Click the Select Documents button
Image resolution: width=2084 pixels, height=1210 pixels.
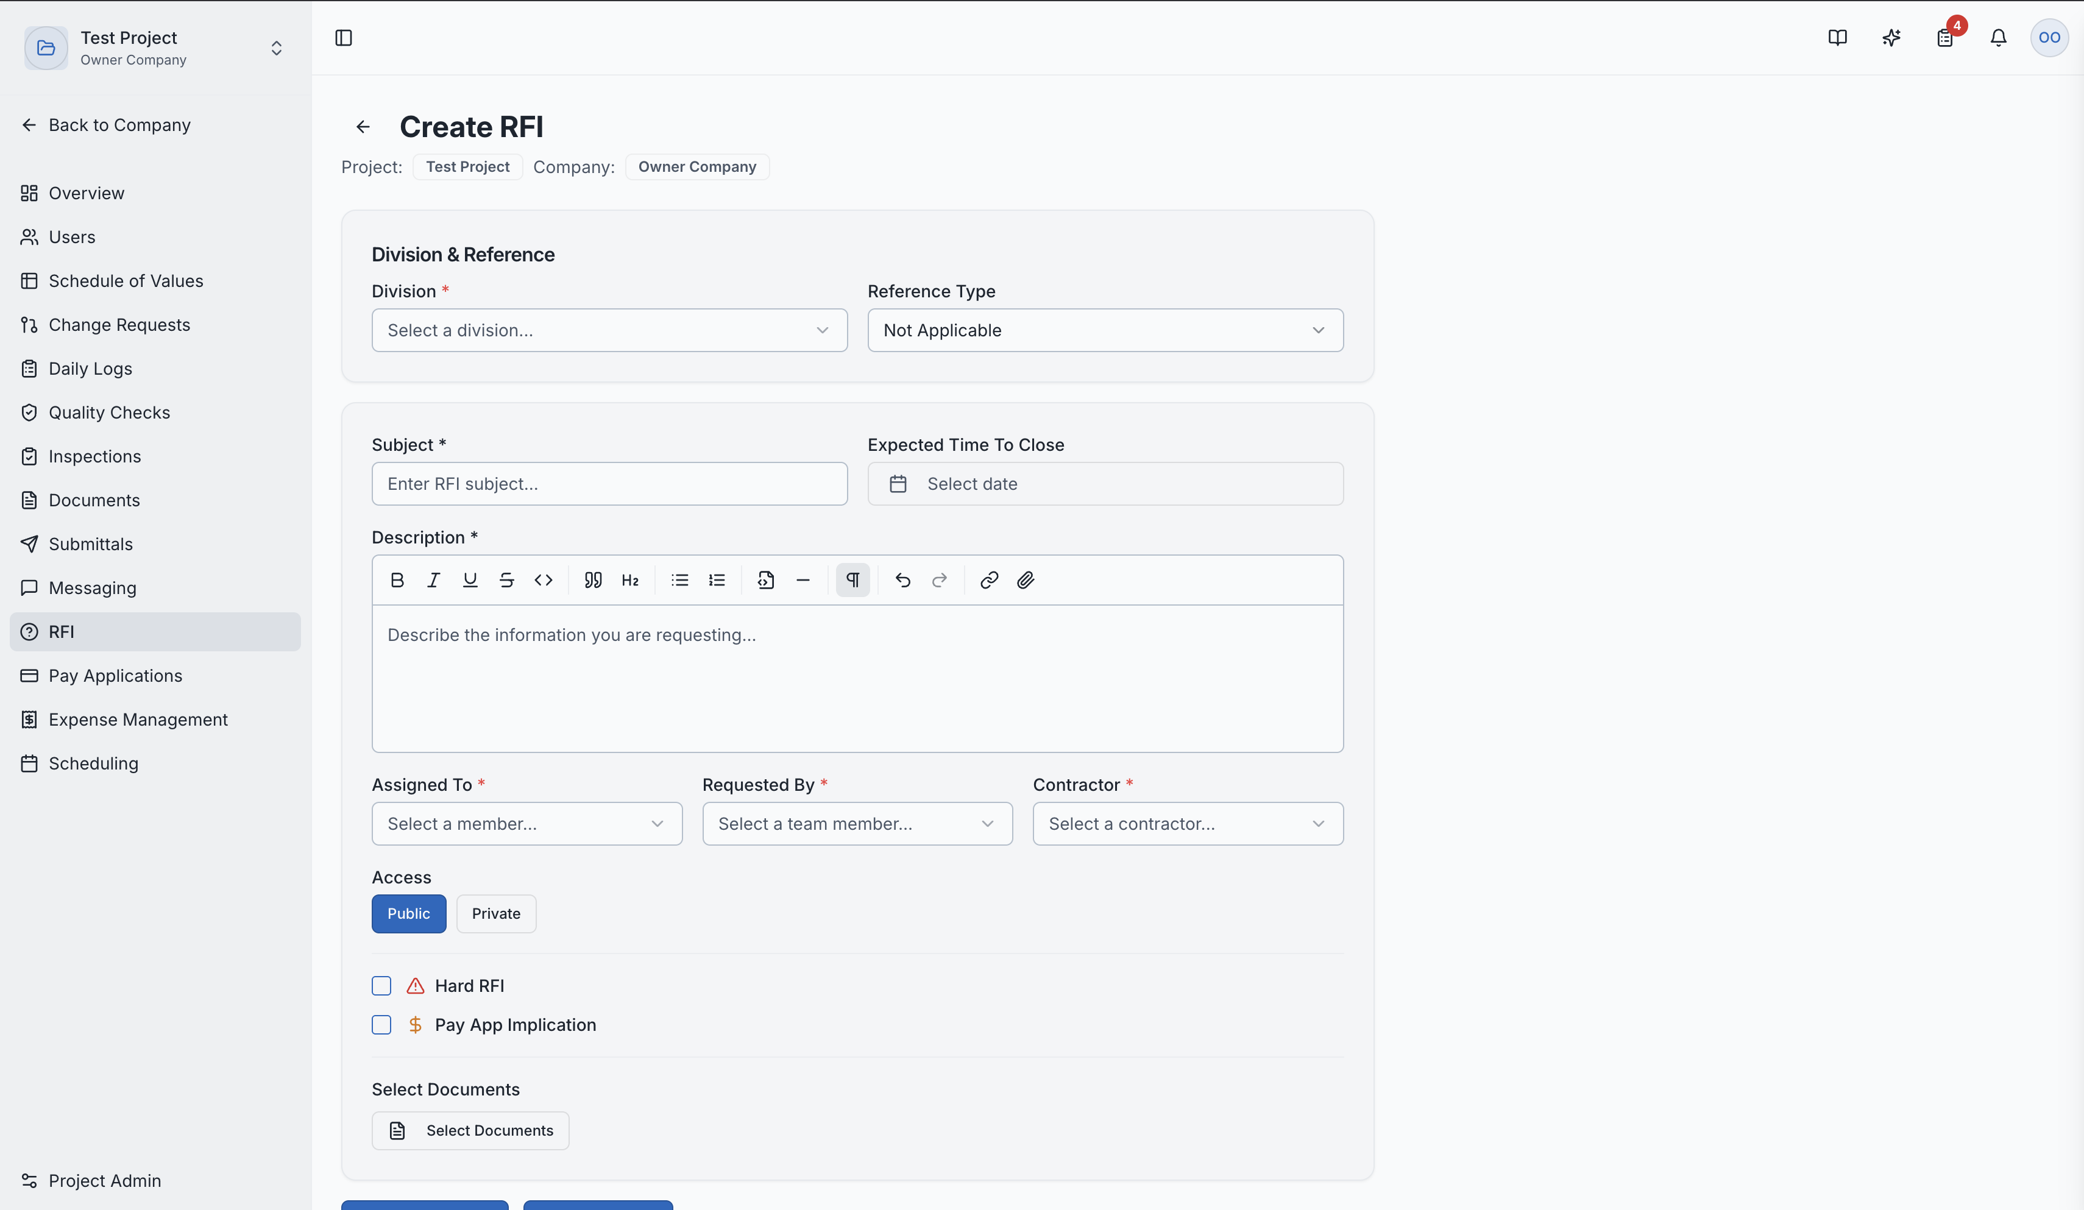click(x=470, y=1131)
